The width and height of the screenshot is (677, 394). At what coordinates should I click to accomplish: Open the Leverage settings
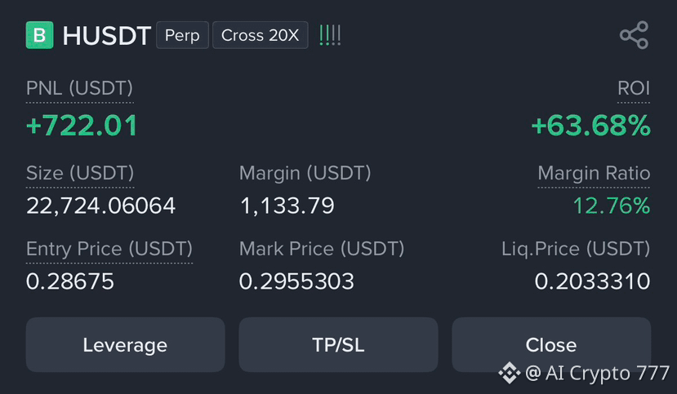coord(125,345)
